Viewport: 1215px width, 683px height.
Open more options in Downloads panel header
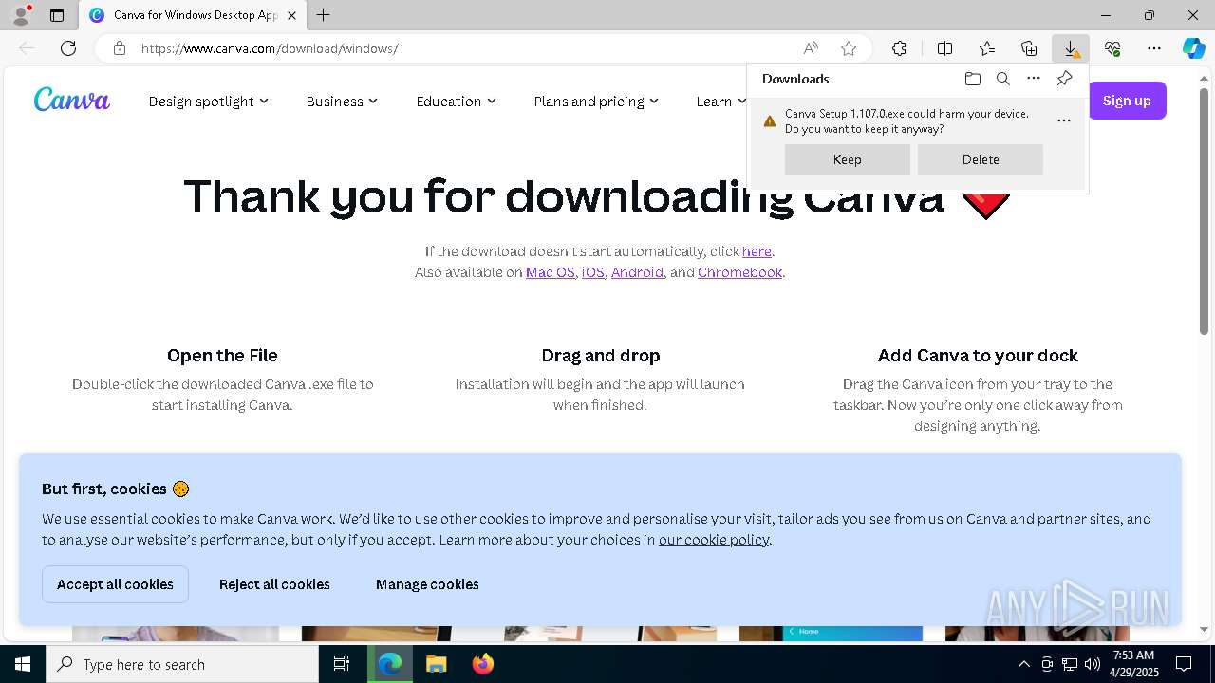tap(1034, 79)
